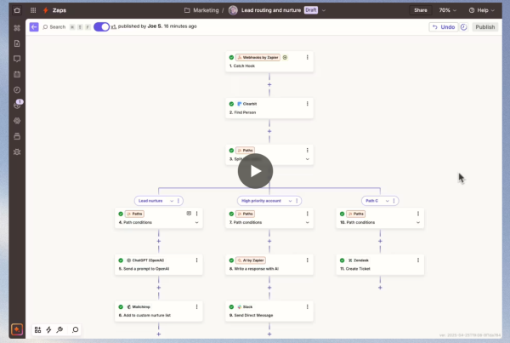Open the orange AI copilot button
Viewport: 510px width, 343px height.
(x=17, y=329)
